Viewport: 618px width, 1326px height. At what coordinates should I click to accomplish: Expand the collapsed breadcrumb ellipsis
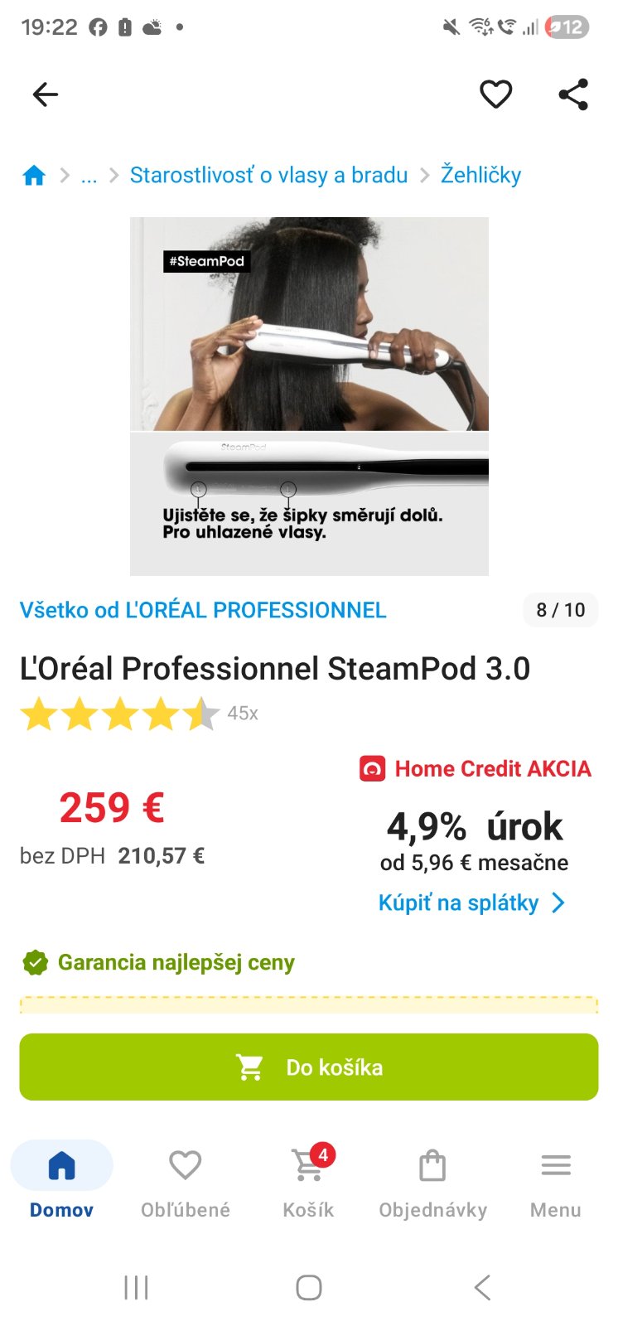tap(89, 176)
